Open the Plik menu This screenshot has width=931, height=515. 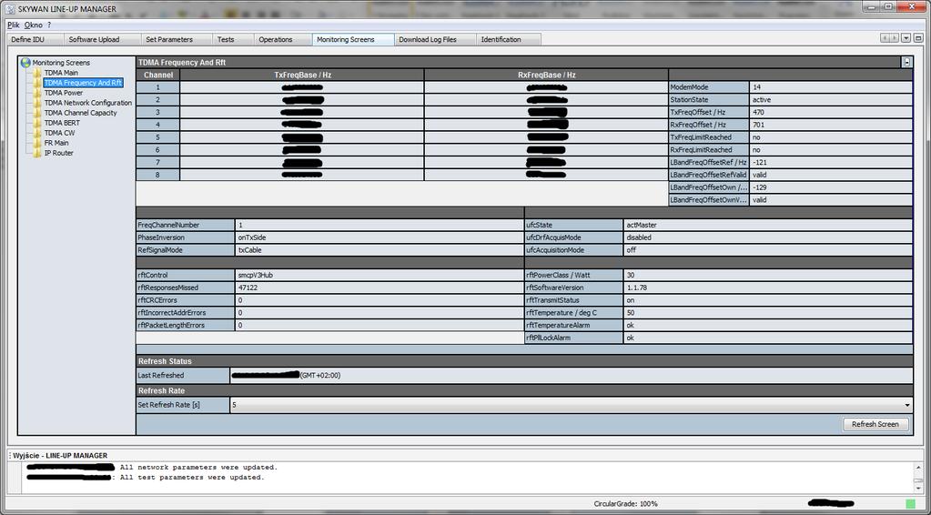[x=13, y=25]
